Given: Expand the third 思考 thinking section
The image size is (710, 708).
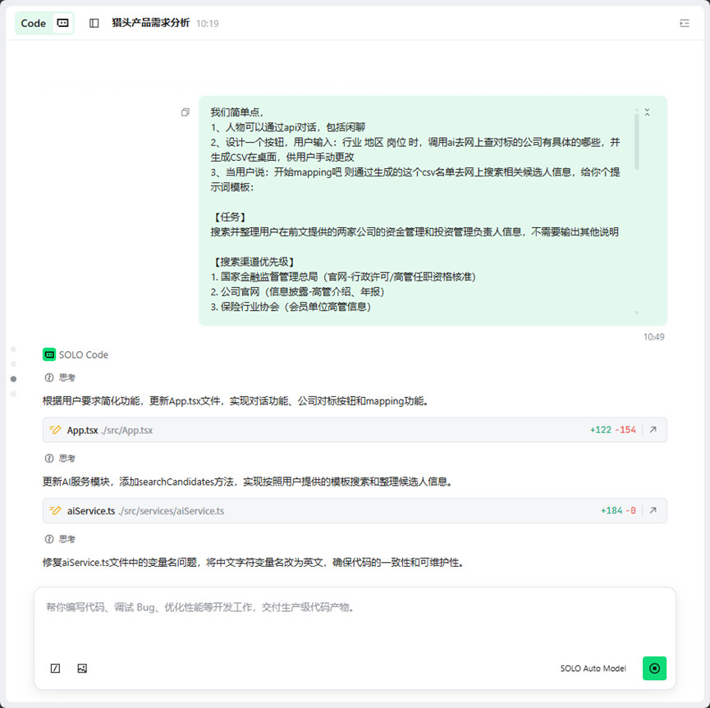Looking at the screenshot, I should click(60, 539).
